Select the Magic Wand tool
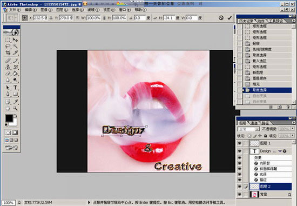Image resolution: width=297 pixels, height=206 pixels. point(15,46)
